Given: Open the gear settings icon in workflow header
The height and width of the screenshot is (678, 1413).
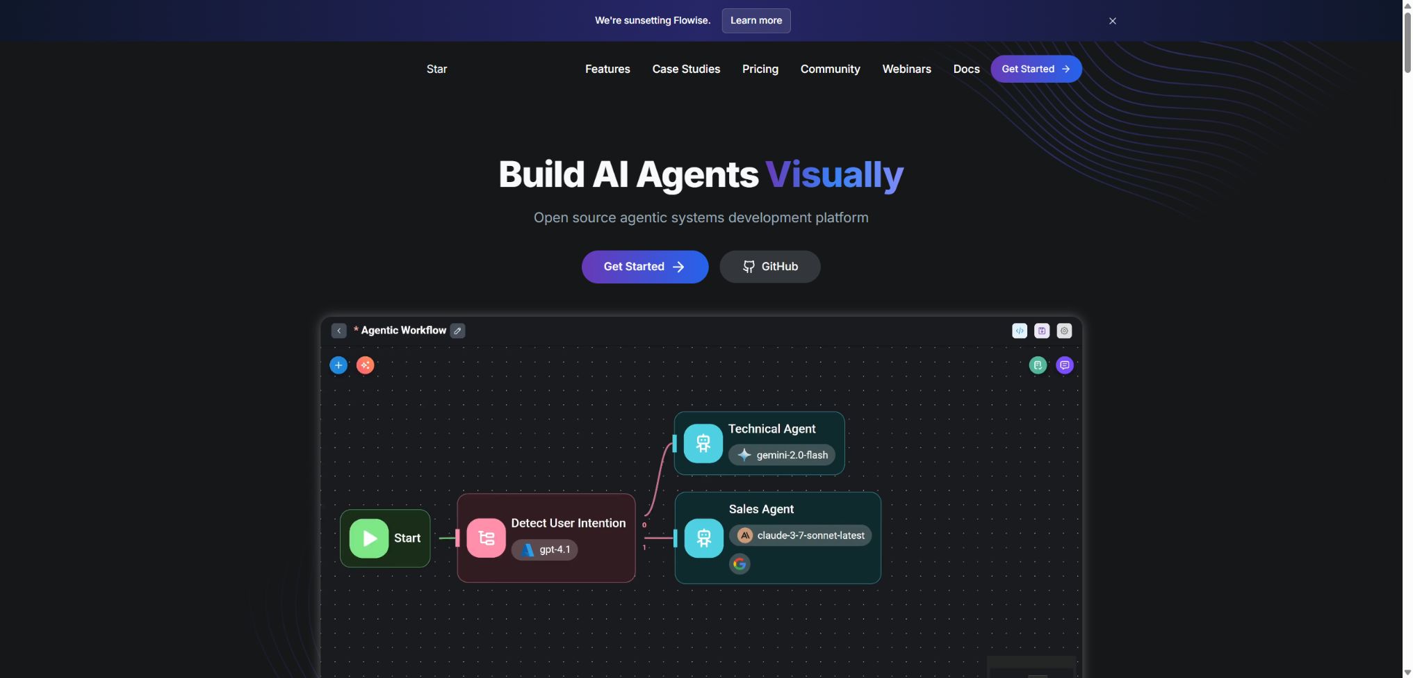Looking at the screenshot, I should tap(1064, 331).
